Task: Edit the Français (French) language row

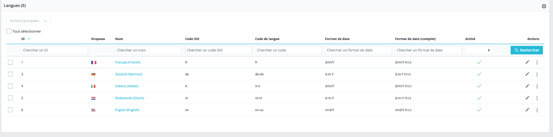Action: coord(527,62)
